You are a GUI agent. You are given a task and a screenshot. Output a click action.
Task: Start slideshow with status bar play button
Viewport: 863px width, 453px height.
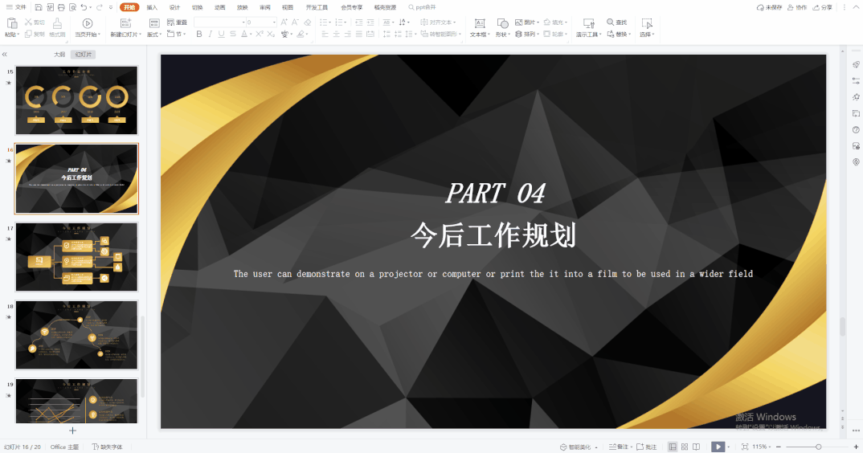tap(718, 447)
